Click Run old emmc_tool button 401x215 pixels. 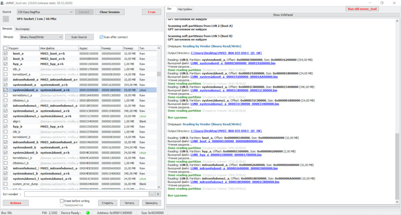(362, 9)
